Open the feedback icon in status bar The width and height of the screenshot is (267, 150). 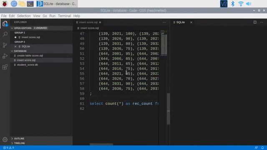click(x=256, y=147)
